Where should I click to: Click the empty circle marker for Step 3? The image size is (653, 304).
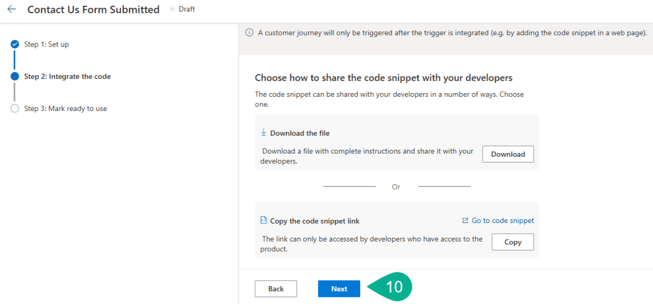(15, 108)
